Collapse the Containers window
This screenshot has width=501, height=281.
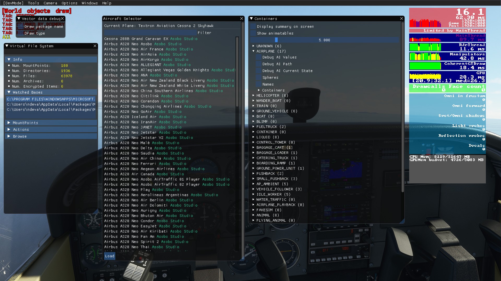(252, 18)
